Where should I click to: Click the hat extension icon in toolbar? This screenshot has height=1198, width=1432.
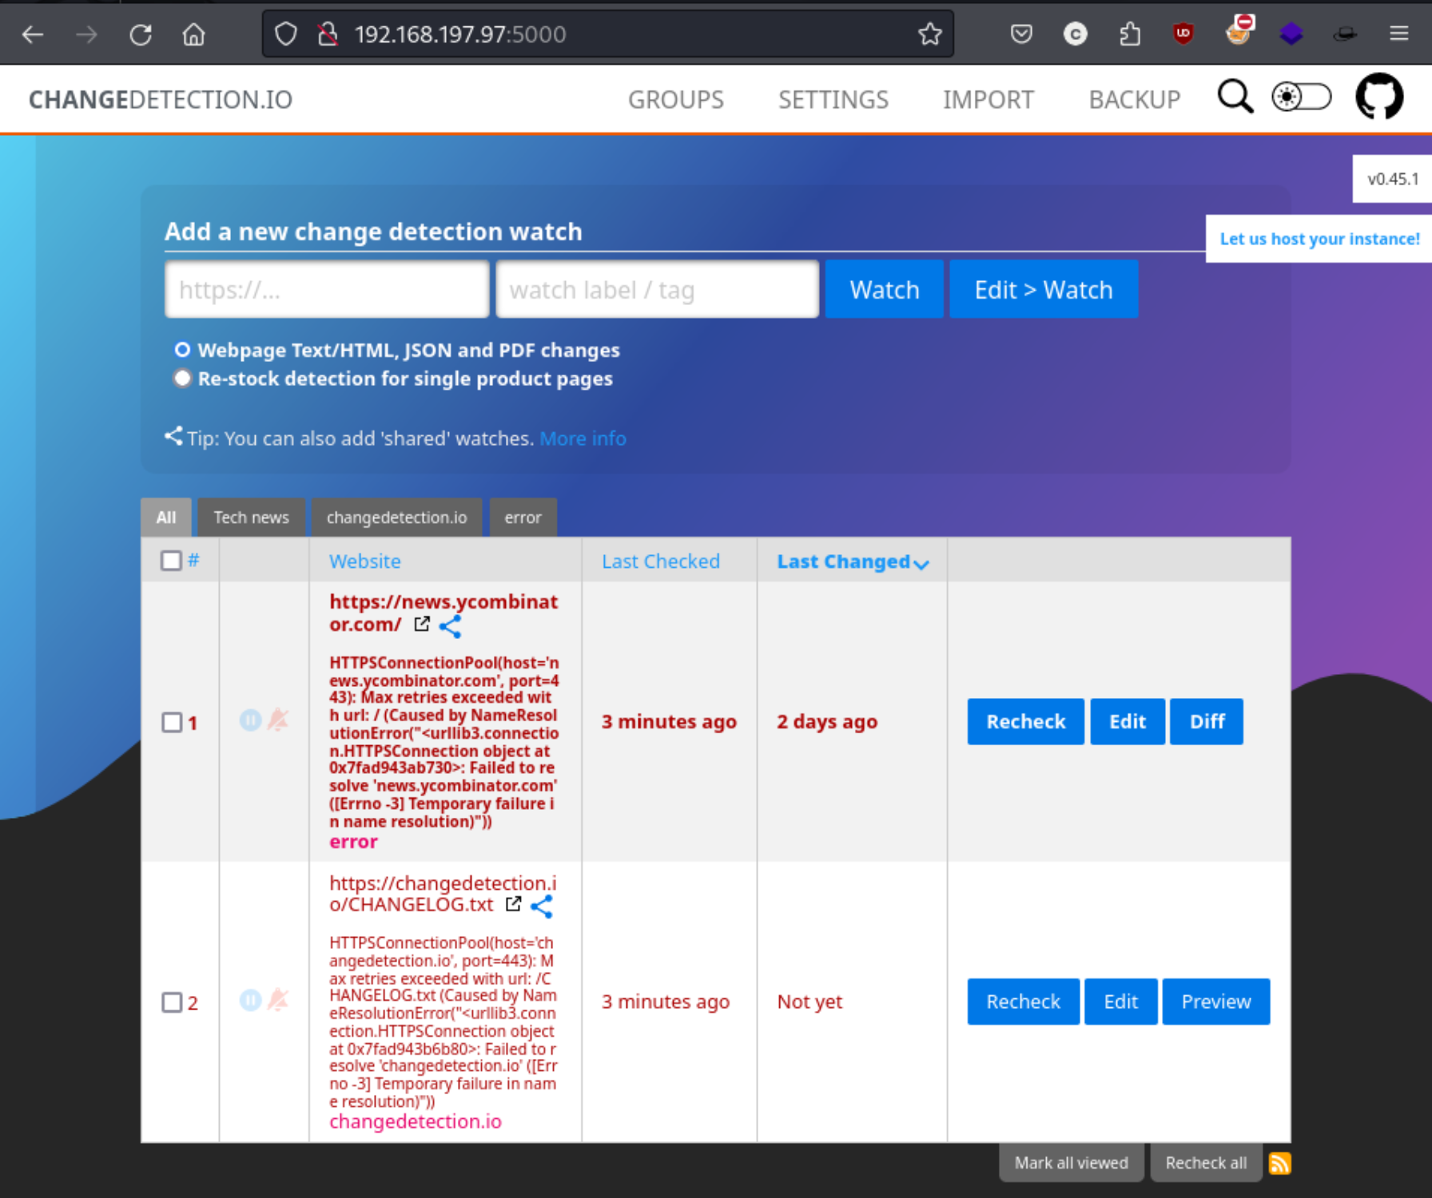point(1346,34)
